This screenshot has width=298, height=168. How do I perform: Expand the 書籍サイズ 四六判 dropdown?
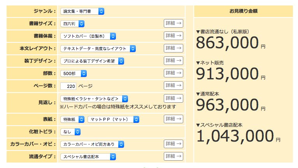pyautogui.click(x=72, y=24)
